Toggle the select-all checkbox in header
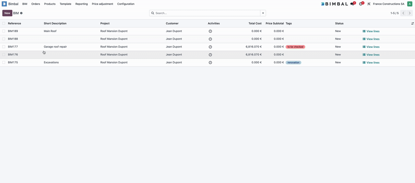 [4, 24]
